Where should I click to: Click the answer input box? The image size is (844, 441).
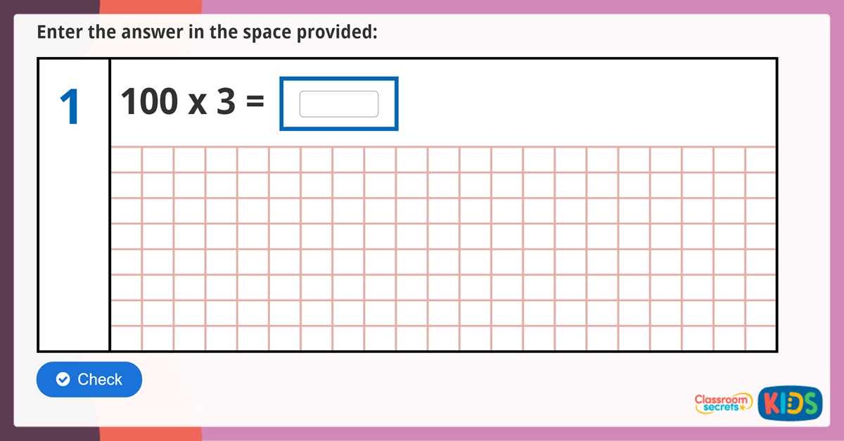[338, 103]
